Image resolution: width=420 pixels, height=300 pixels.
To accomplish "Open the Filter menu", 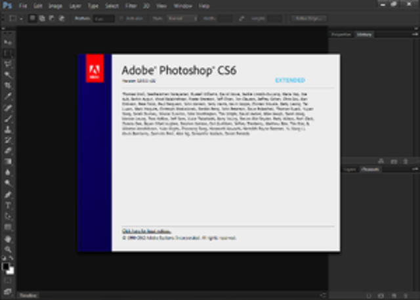I will (131, 6).
